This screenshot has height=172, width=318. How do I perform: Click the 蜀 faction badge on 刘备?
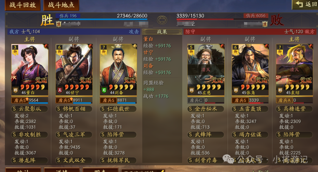pos(104,90)
